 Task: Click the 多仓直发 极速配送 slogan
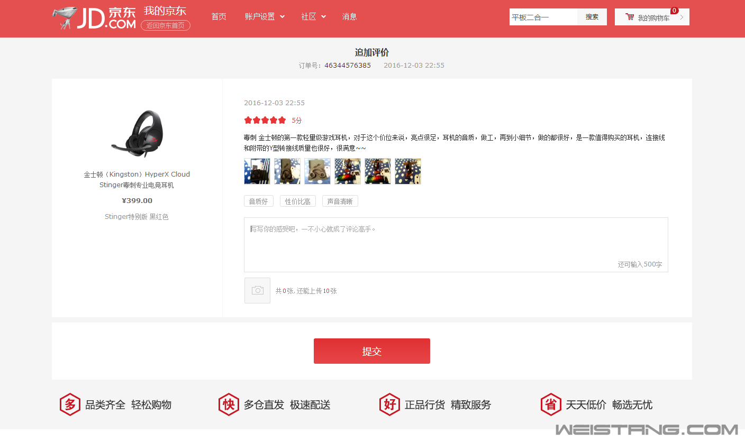287,405
